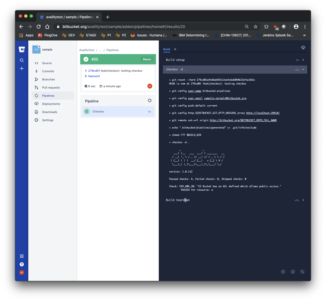Open Deployments in repository navigation

pos(53,104)
